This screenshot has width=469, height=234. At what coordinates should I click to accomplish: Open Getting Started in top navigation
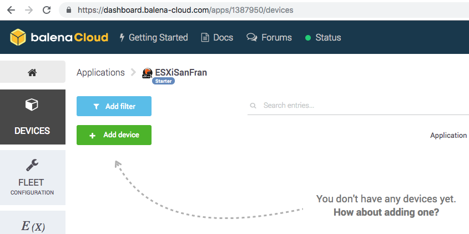point(154,38)
